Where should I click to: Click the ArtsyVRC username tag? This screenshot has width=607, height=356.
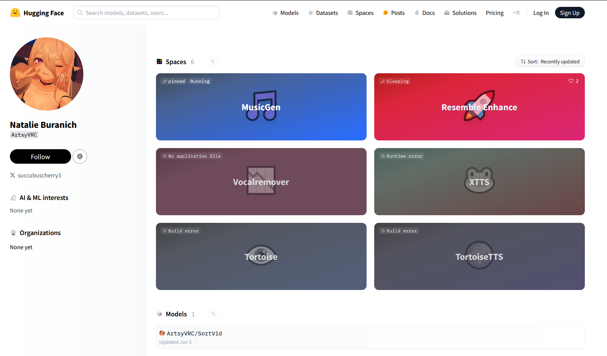24,135
